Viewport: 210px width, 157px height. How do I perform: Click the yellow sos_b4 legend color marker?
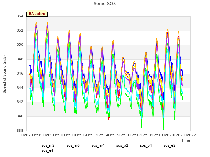(x=135, y=146)
